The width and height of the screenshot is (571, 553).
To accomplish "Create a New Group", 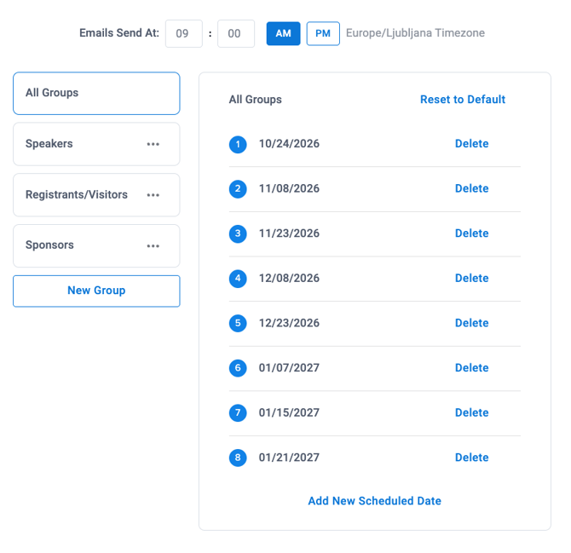I will (x=96, y=291).
